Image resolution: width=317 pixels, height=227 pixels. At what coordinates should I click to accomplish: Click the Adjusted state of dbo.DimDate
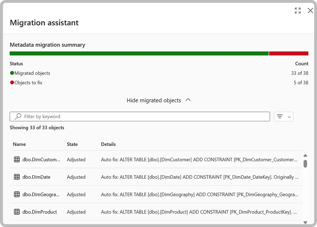pos(76,177)
